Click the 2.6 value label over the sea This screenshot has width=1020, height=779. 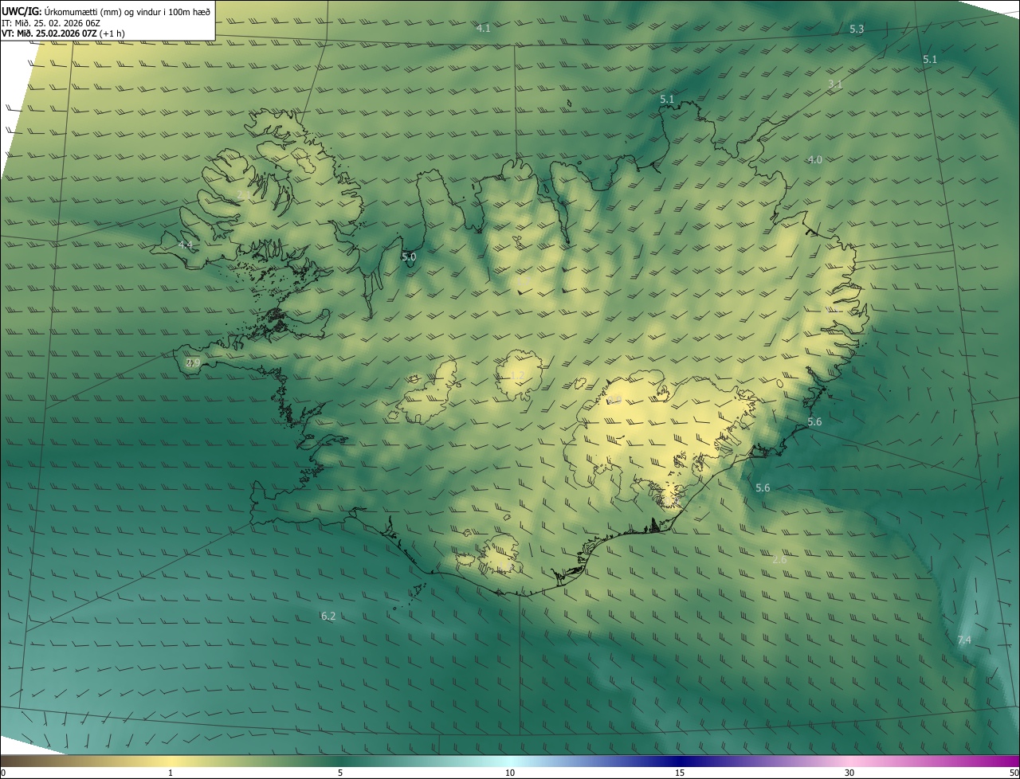click(779, 559)
